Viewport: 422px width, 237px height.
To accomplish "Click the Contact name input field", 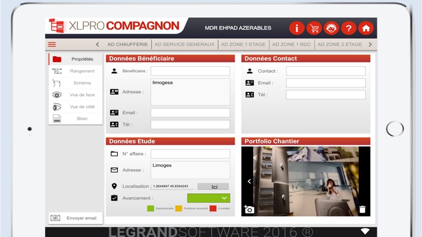I will coord(326,71).
